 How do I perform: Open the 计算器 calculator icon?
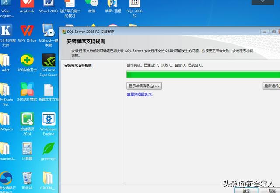(x=27, y=151)
